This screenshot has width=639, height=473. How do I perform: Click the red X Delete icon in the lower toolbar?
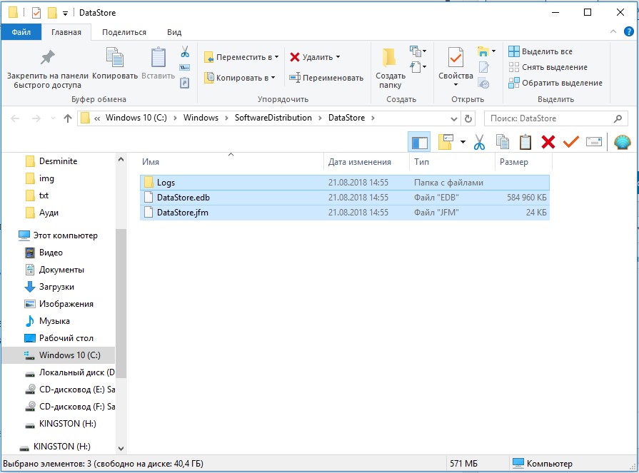[x=548, y=142]
